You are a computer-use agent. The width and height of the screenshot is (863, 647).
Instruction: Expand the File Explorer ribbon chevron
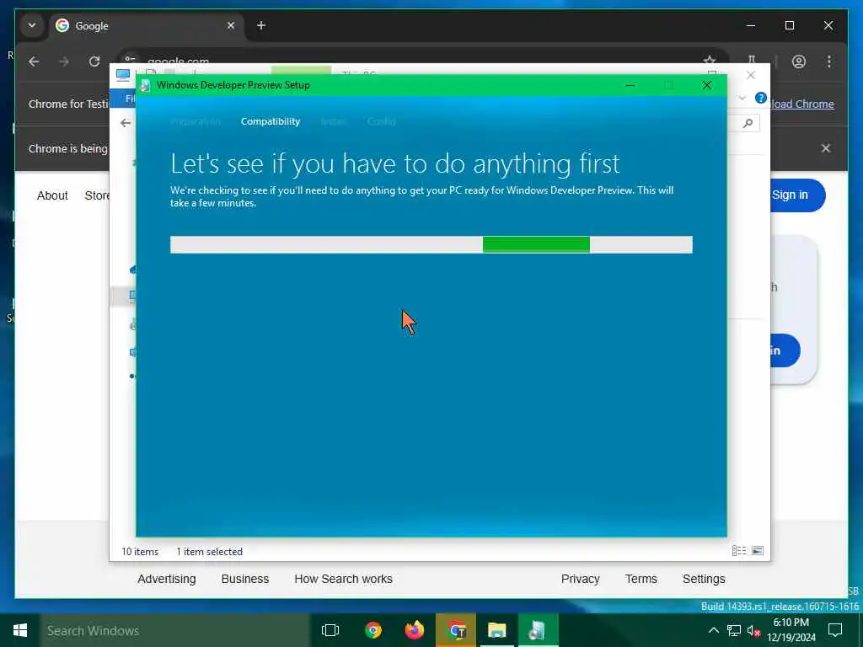[742, 99]
